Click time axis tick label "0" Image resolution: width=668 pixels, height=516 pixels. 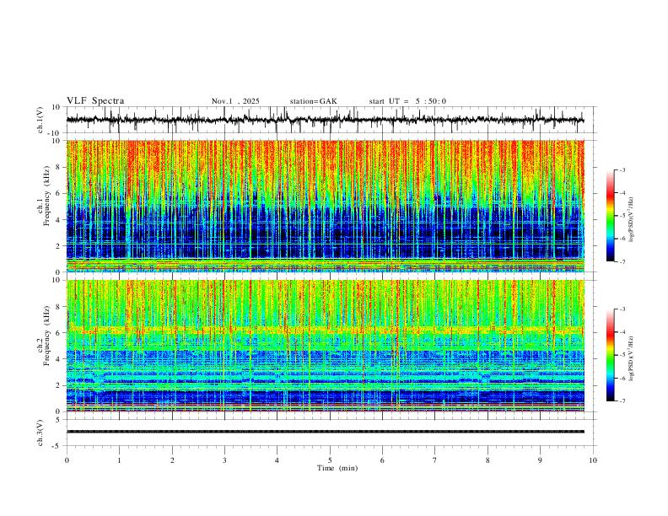tap(67, 460)
